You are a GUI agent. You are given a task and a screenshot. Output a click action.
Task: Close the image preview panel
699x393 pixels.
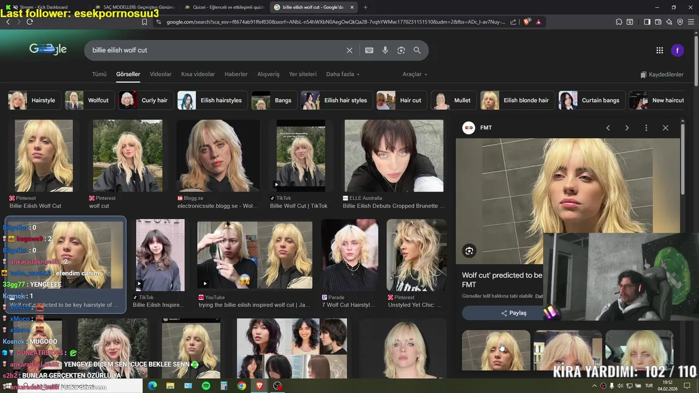click(x=665, y=128)
